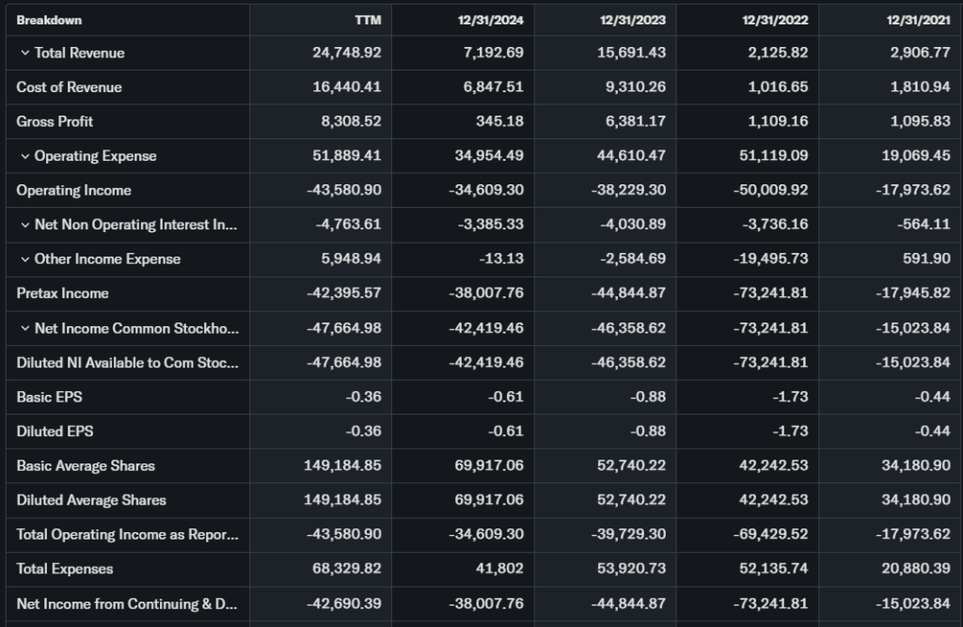Screen dimensions: 963x627
Task: Expand the Operating Expense row chevron
Action: coord(24,156)
